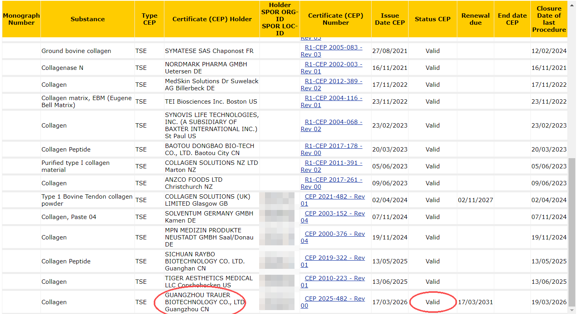This screenshot has width=578, height=314.
Task: Open the R1-CEP 2005-083 Rev 03 link
Action: 333,47
